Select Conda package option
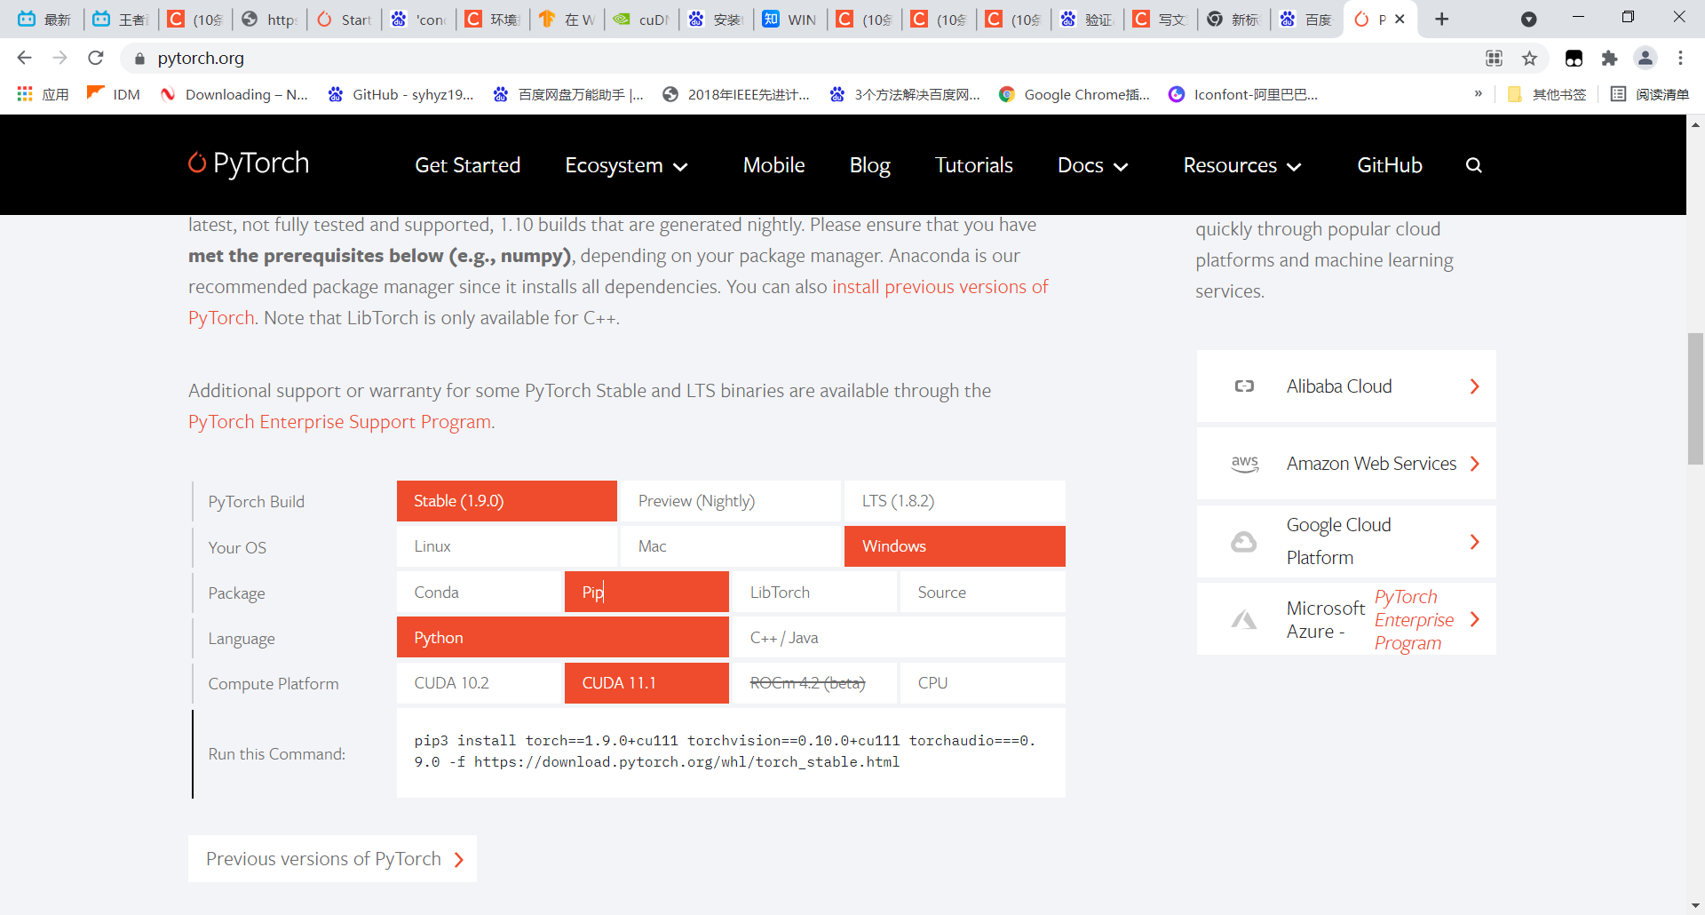Screen dimensions: 1705x915 tap(480, 592)
